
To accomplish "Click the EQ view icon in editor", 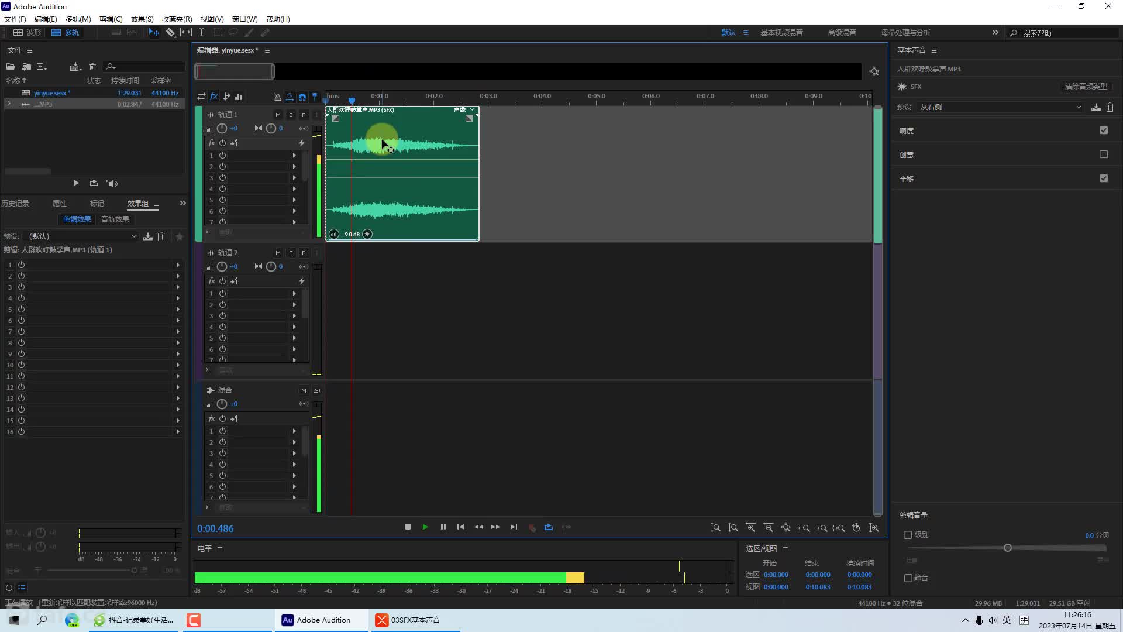I will tap(239, 97).
